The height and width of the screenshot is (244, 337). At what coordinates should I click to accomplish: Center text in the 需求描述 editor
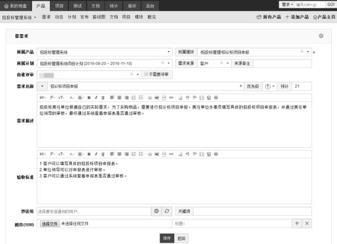pos(119,97)
